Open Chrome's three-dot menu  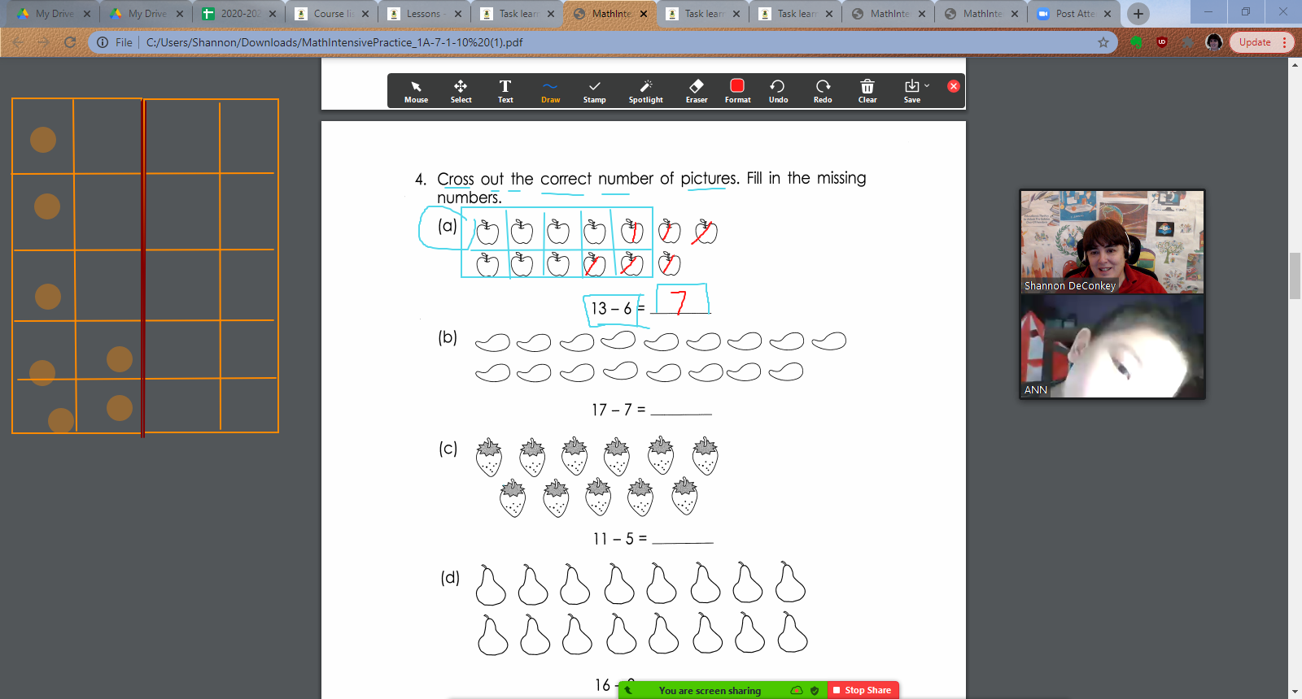1285,42
